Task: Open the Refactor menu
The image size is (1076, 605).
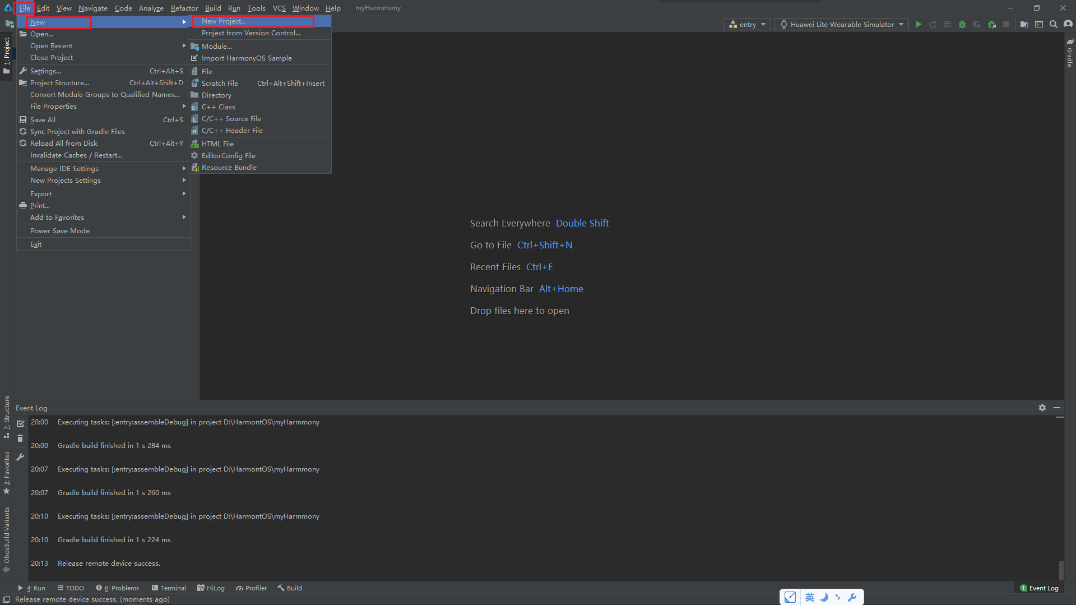Action: pos(184,8)
